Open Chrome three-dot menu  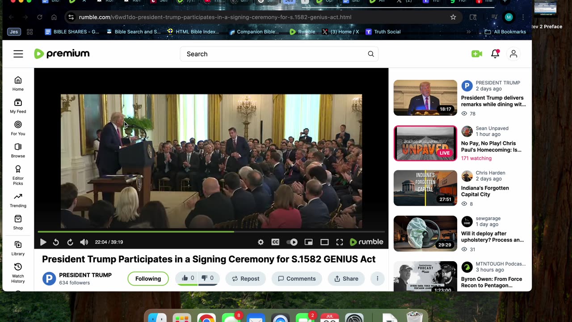tap(523, 17)
